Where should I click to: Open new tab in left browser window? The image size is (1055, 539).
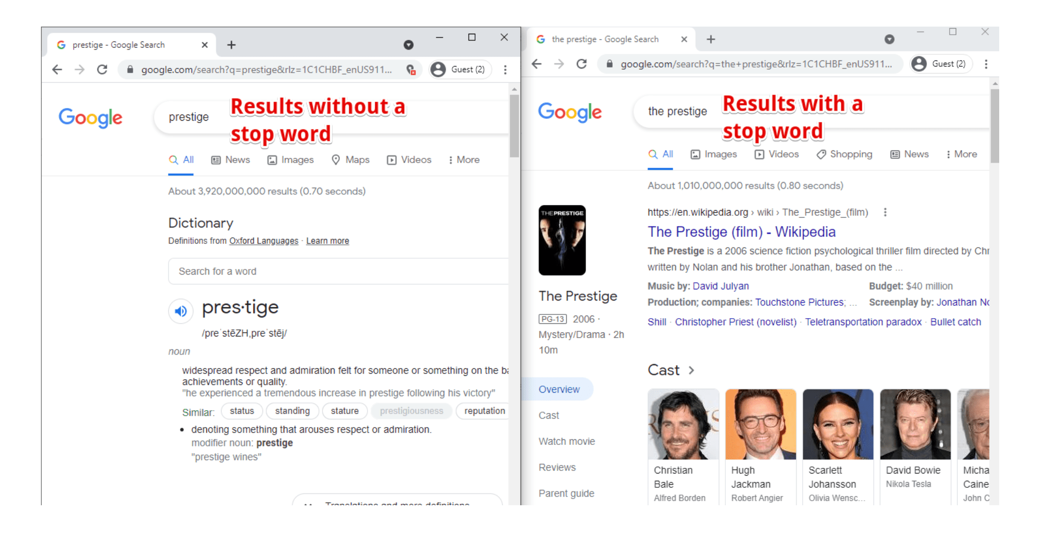coord(231,45)
